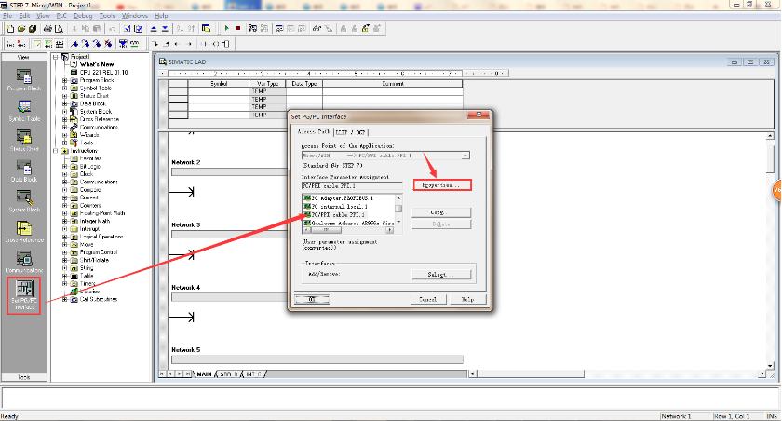Open the Access Point of Application dropdown

(x=465, y=155)
